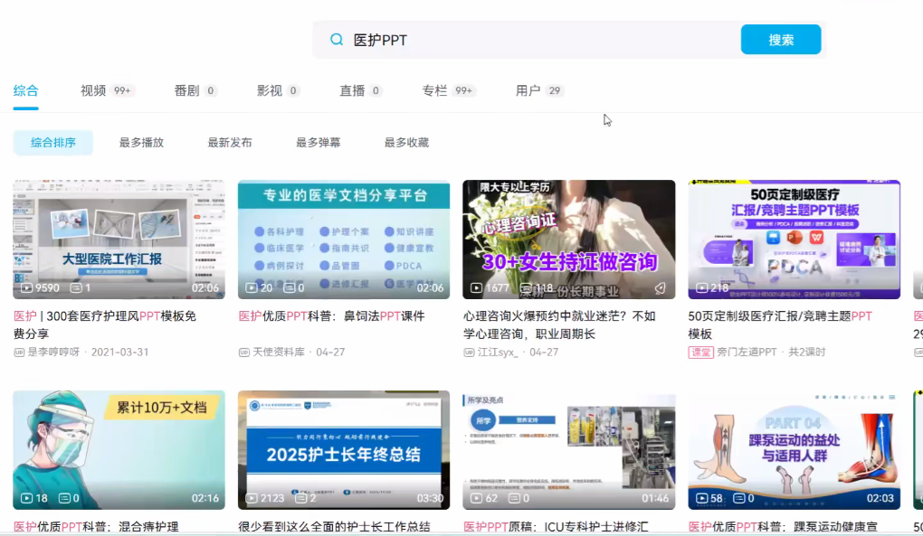Sort results by 最多播放
Viewport: 923px width, 536px height.
click(x=141, y=142)
